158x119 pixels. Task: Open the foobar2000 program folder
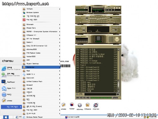[x=41, y=56]
